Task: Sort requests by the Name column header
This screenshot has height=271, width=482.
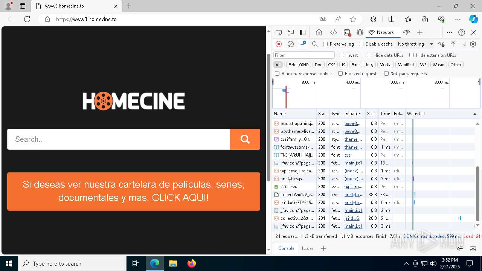Action: point(294,114)
